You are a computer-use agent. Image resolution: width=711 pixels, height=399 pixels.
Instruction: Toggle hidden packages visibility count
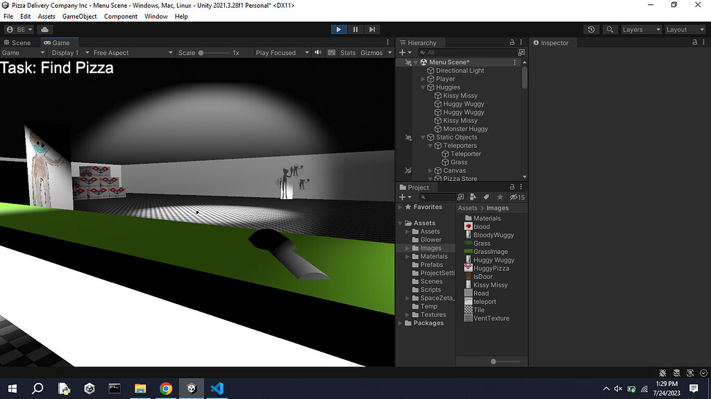point(517,197)
